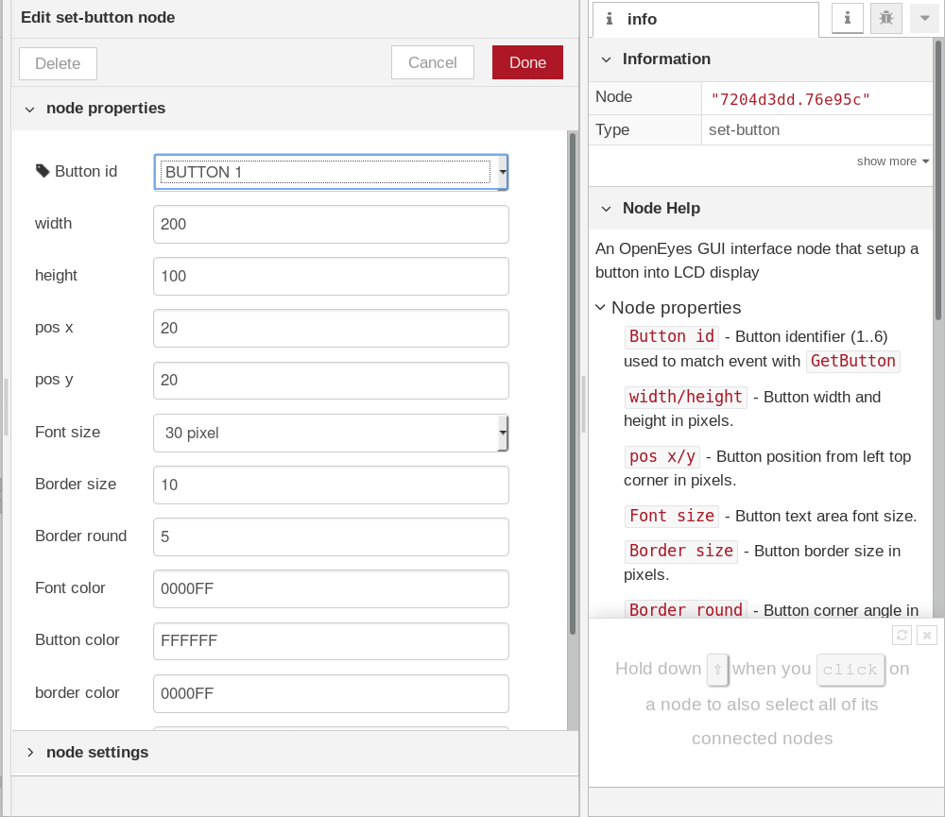
Task: Click the Cancel button
Action: [x=433, y=62]
